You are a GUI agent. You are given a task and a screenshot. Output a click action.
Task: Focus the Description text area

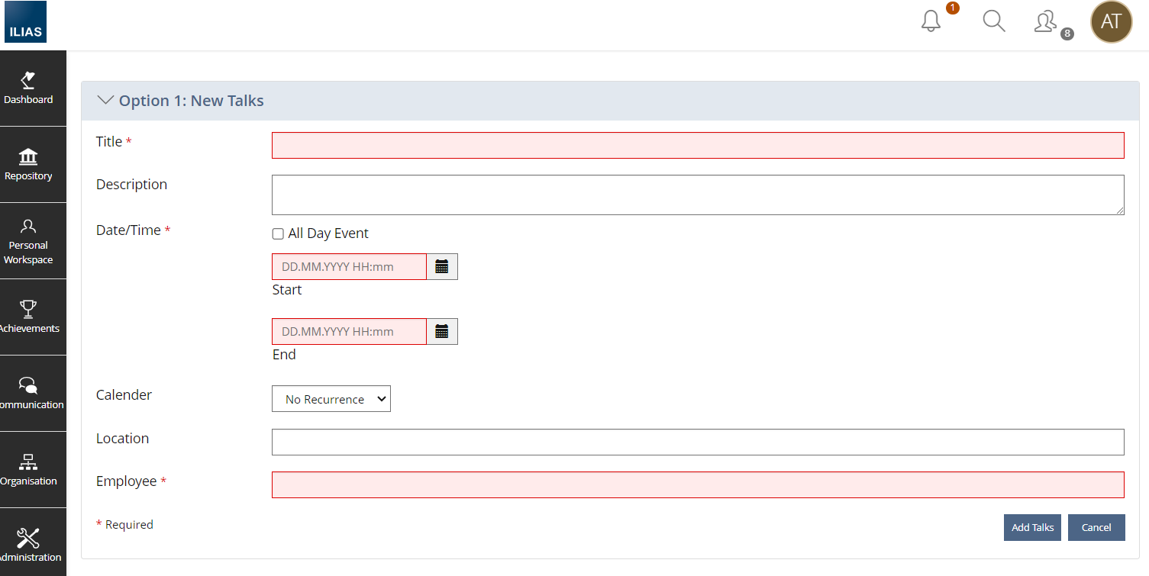[x=698, y=195]
